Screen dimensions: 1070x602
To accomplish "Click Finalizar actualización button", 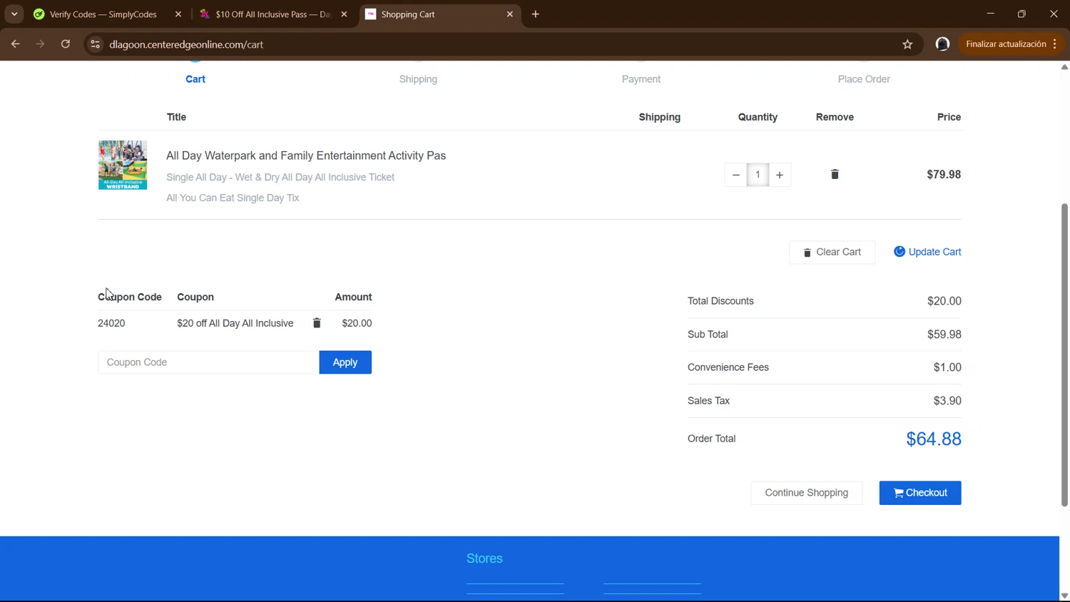I will click(1006, 44).
